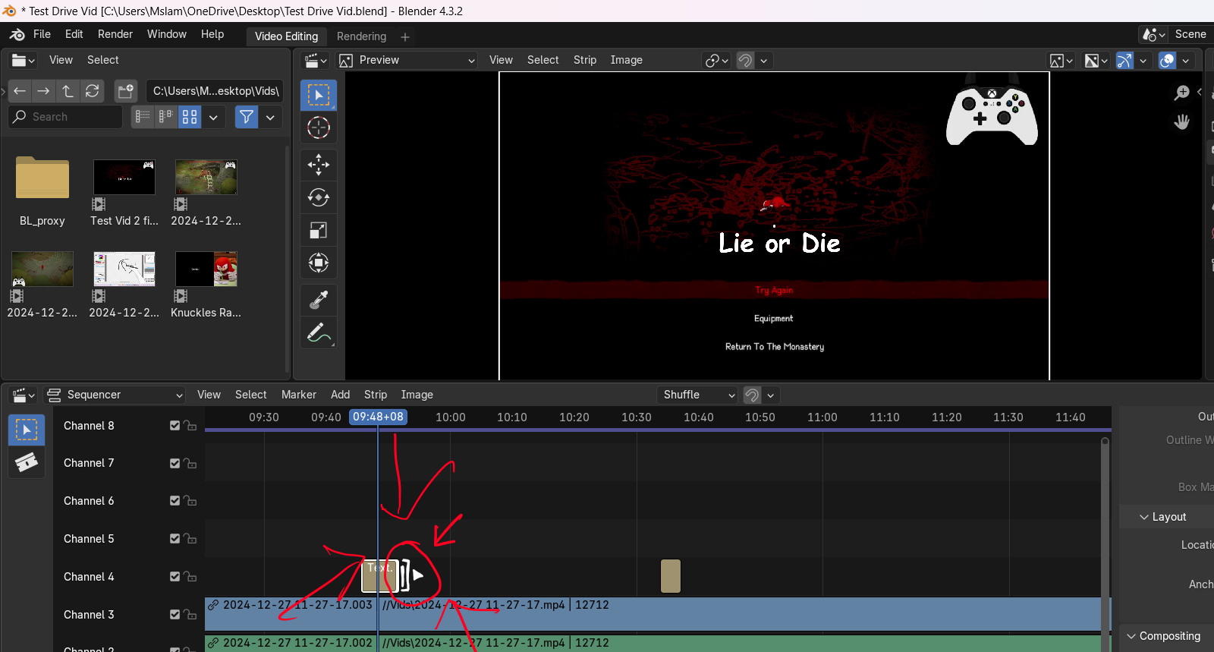
Task: Open pivot point dropdown in preview header
Action: 717,61
